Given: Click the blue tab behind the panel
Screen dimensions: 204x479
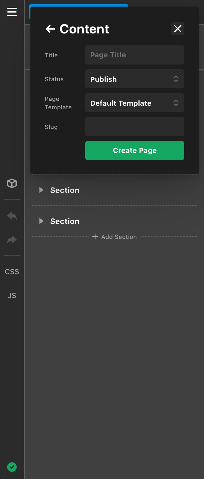Looking at the screenshot, I should [x=79, y=5].
